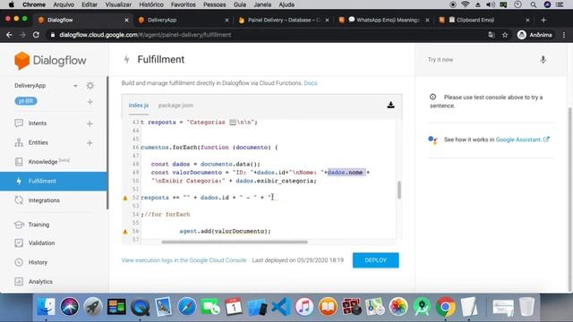The image size is (573, 322).
Task: Click the microphone icon in Try it now
Action: (543, 60)
